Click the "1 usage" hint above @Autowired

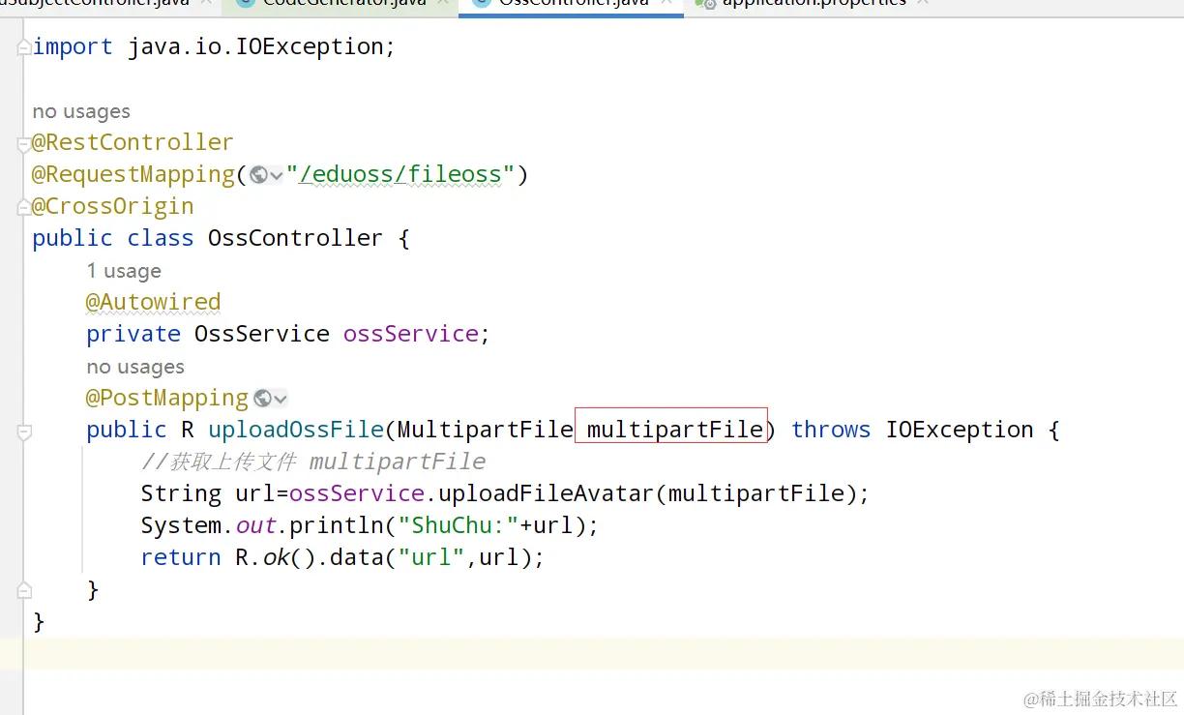[124, 271]
